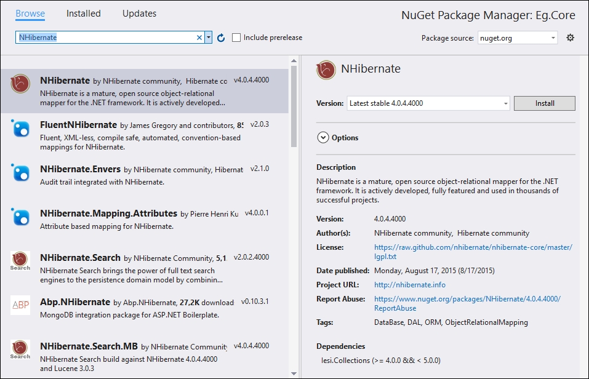Open the Version dropdown for NHibernate
589x379 pixels.
pyautogui.click(x=428, y=103)
